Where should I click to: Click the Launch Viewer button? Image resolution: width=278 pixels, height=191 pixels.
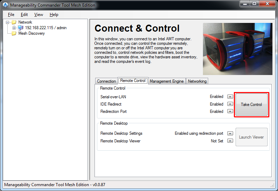click(251, 137)
